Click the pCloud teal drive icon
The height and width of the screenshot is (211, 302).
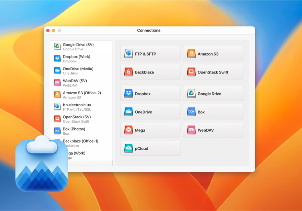pos(128,148)
